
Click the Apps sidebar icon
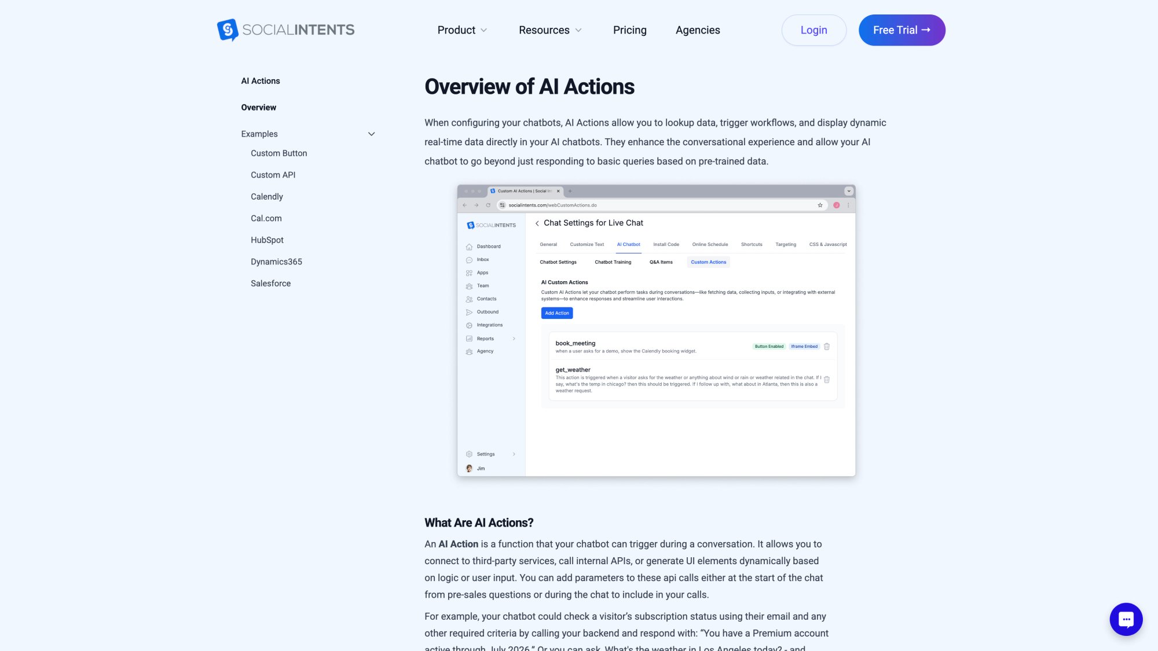click(x=470, y=273)
